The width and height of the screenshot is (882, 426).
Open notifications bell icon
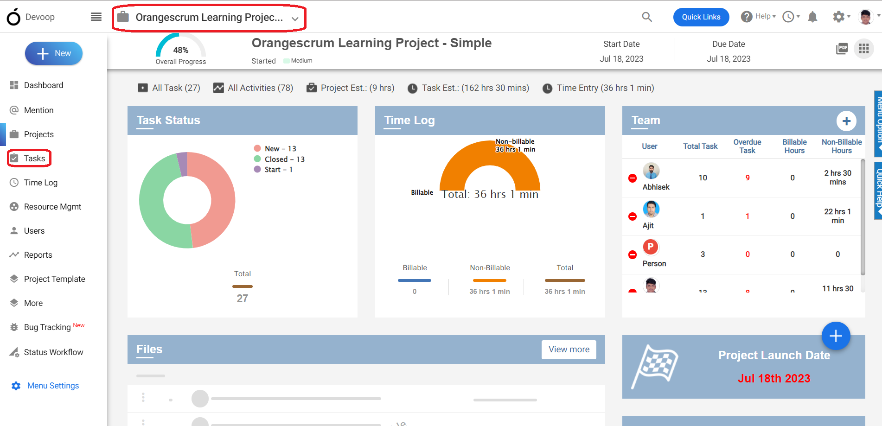[812, 17]
